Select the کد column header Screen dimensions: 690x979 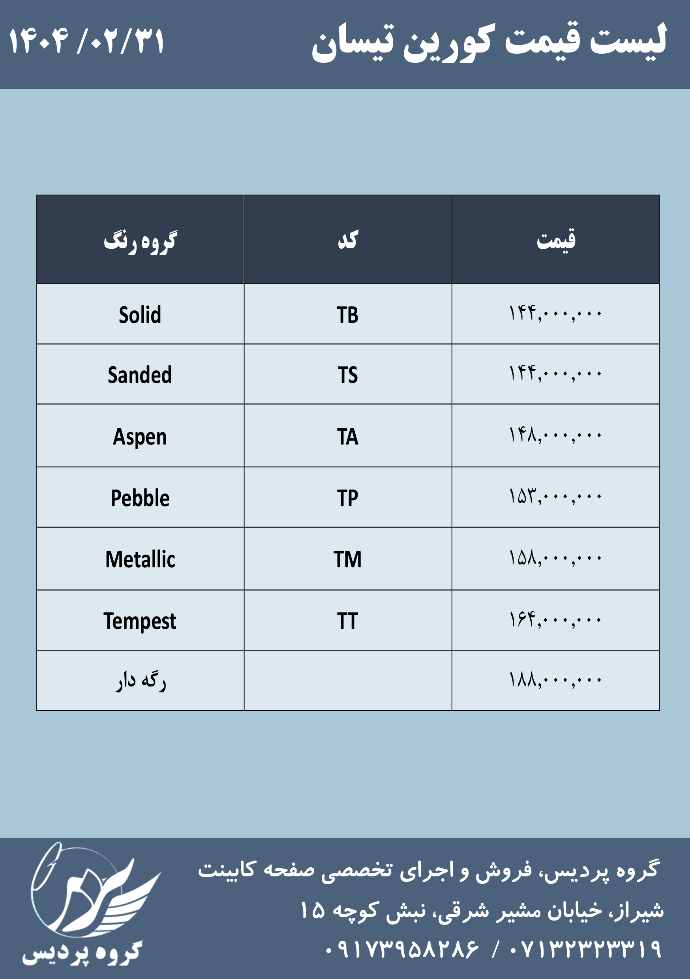(347, 240)
